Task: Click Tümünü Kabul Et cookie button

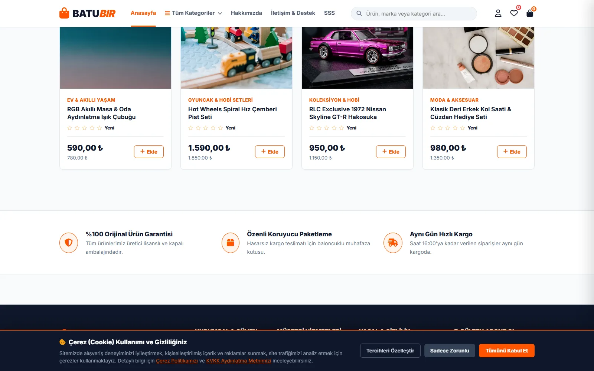Action: (x=507, y=351)
